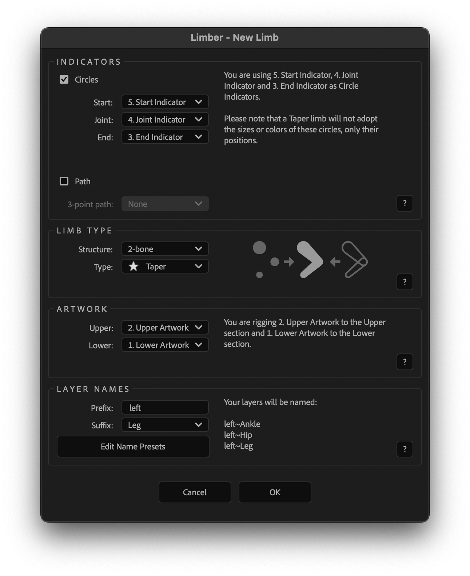Open the Joint indicator dropdown
Screen dimensions: 470x576
point(165,120)
